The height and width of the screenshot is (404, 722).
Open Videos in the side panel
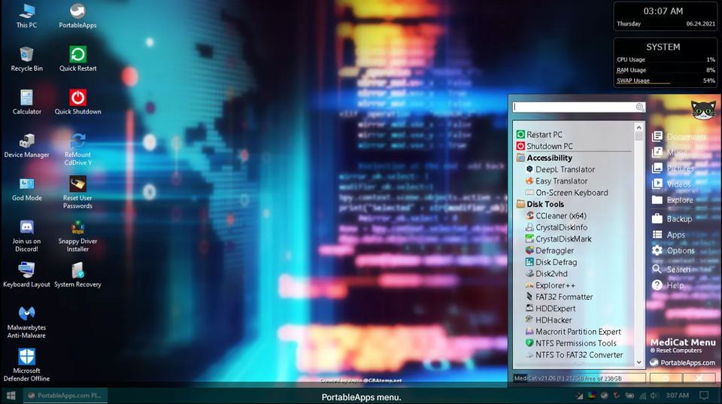pos(672,184)
